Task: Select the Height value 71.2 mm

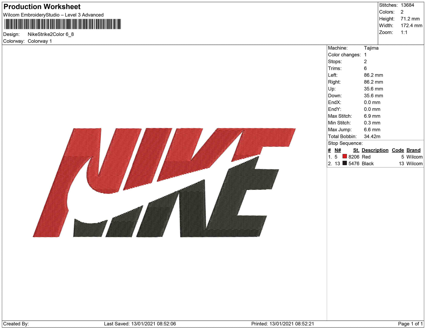Action: coord(410,19)
